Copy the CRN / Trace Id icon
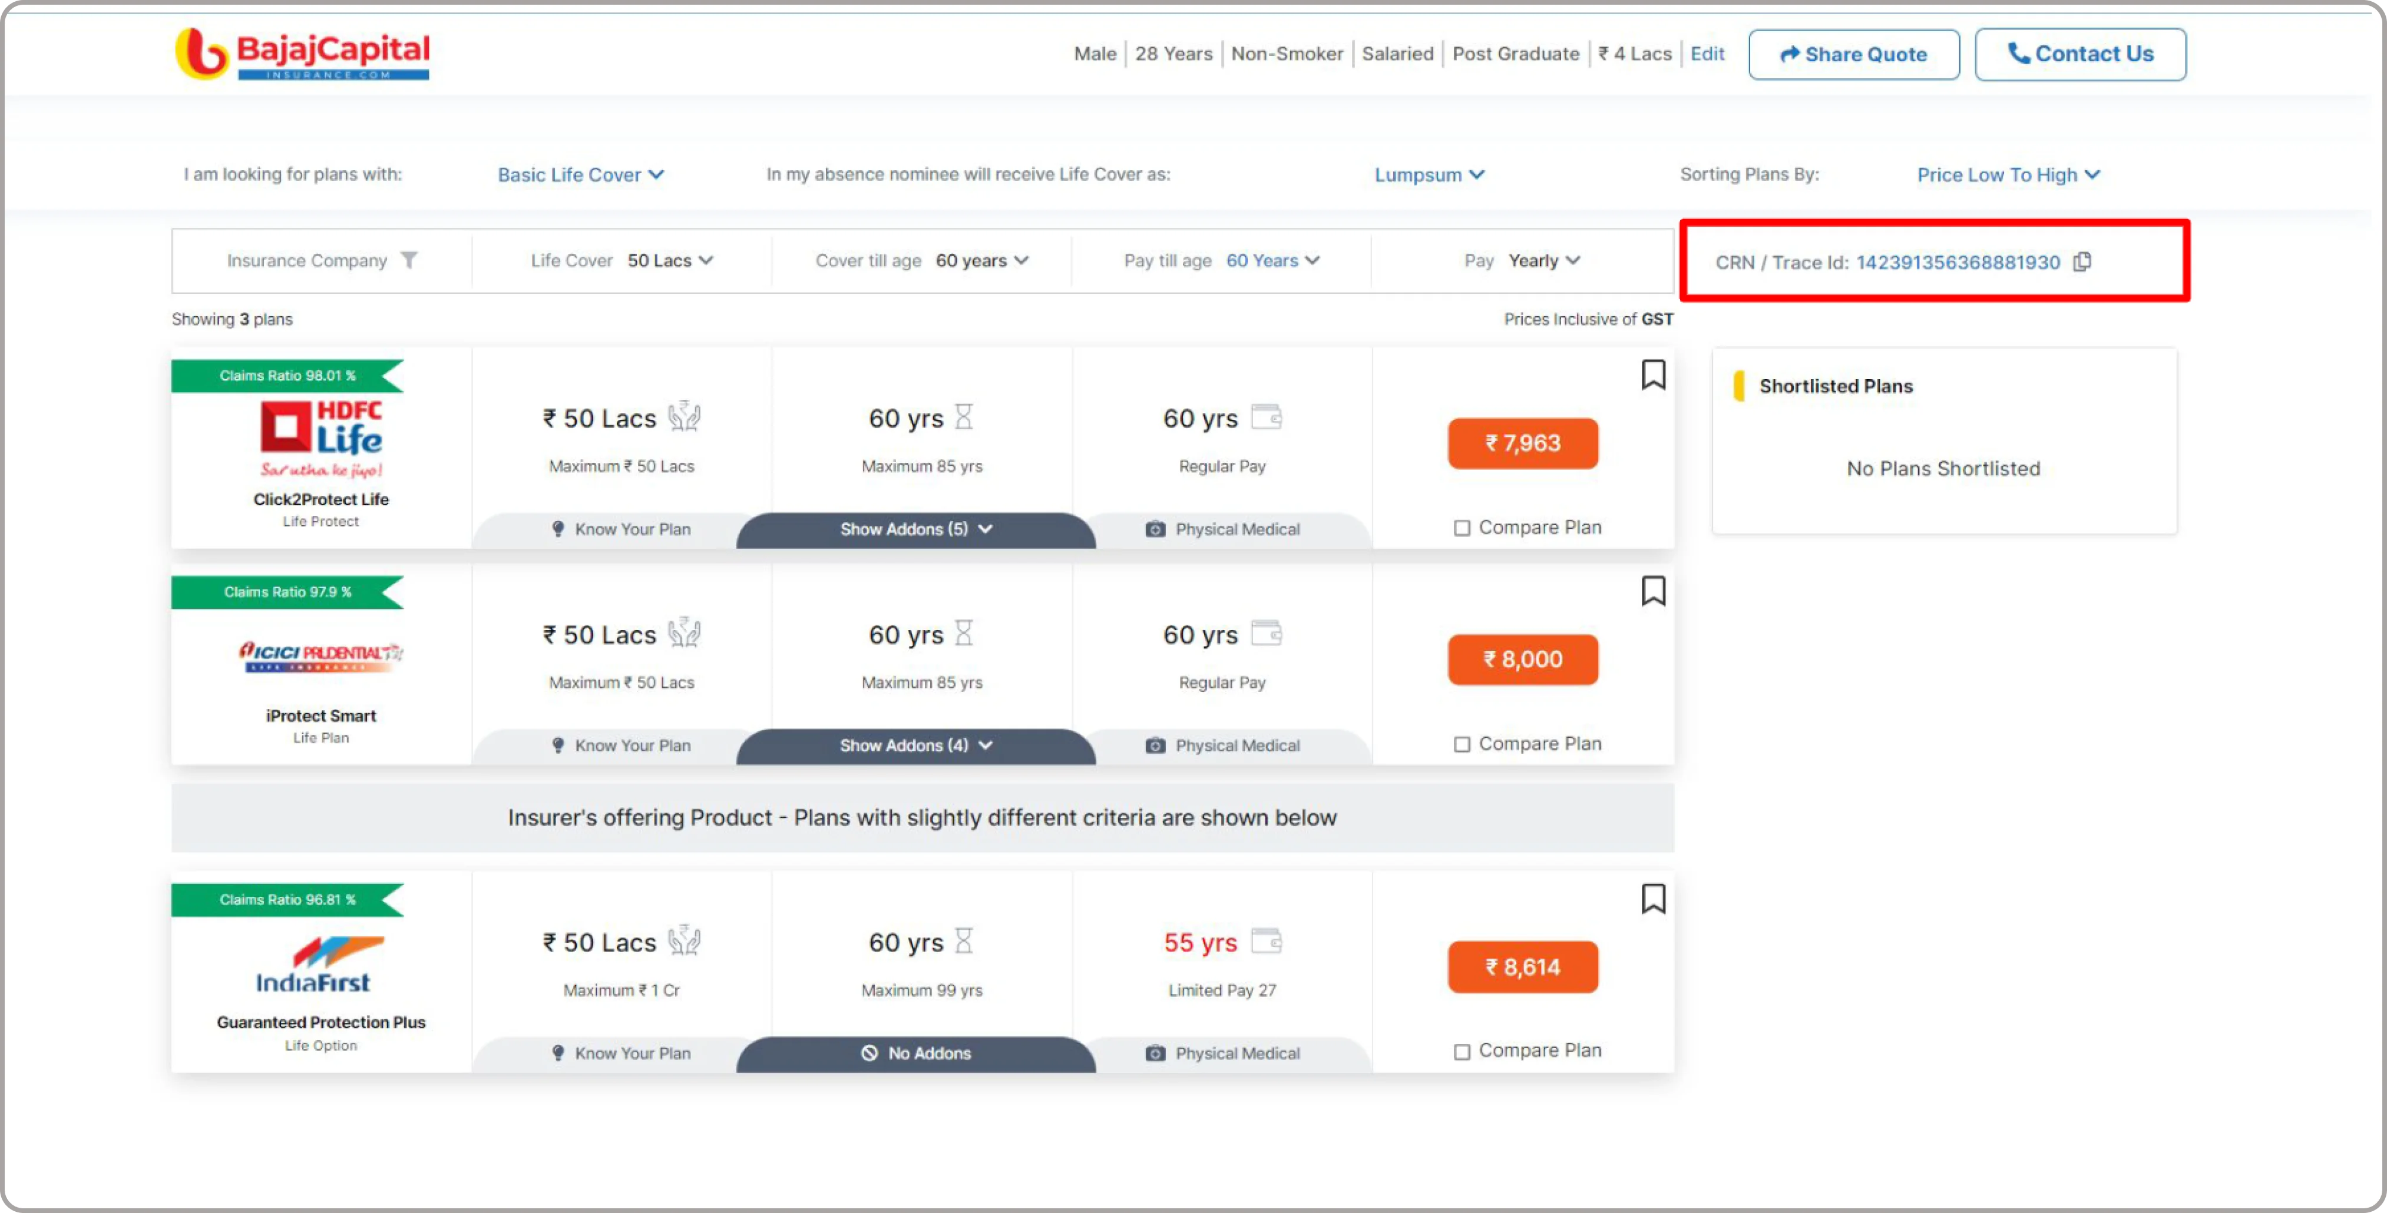 coord(2082,262)
